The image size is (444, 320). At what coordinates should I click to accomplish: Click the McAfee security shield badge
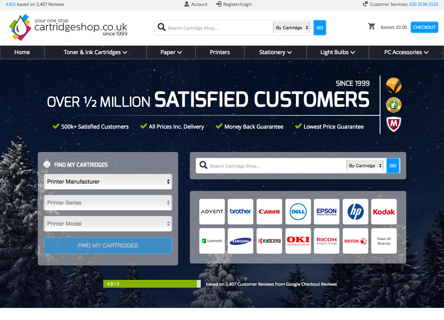point(394,124)
